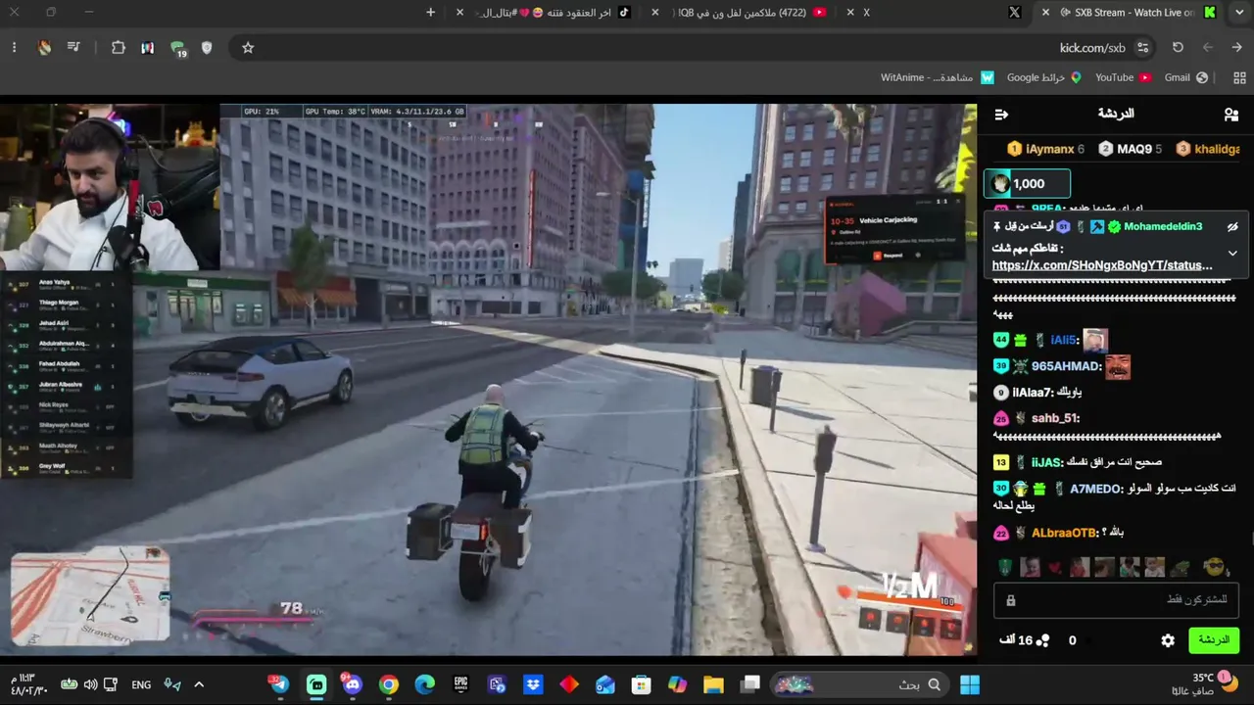This screenshot has width=1254, height=705.
Task: Click the Kick stream video player
Action: (x=488, y=380)
